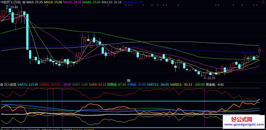
Task: Open the www.goodgongshi.com link
Action: pos(244,125)
